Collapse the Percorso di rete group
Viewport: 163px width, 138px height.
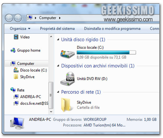pyautogui.click(x=58, y=92)
